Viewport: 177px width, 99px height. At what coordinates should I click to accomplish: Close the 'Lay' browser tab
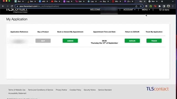coord(96,1)
